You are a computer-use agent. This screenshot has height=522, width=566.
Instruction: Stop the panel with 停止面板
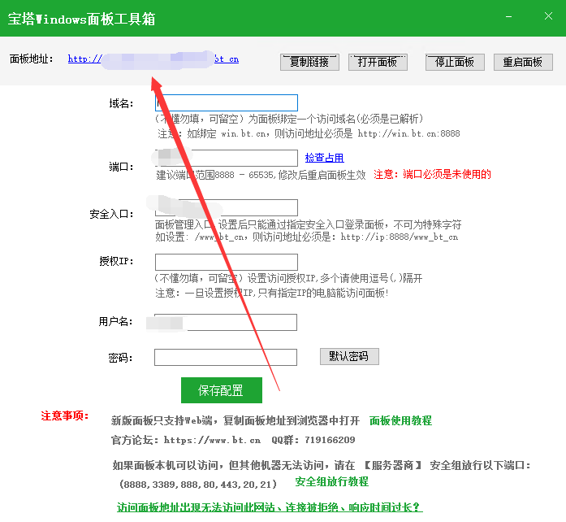[455, 62]
